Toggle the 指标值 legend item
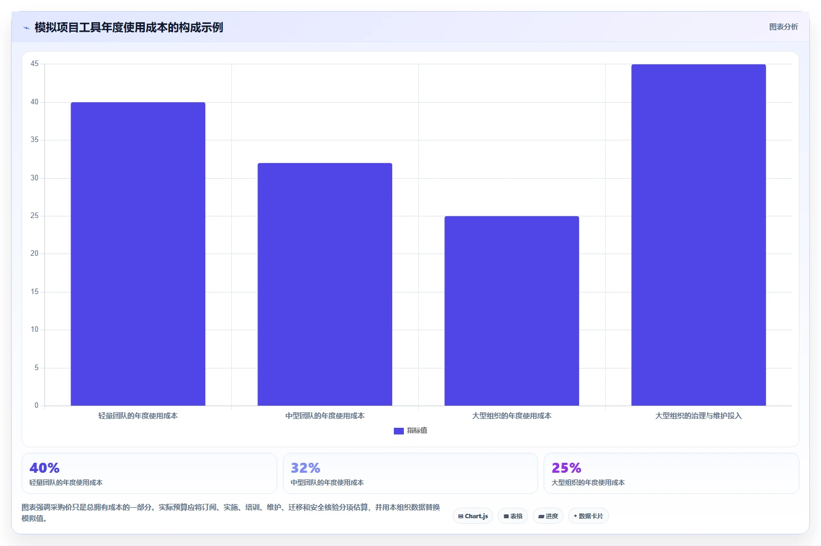The image size is (821, 546). click(411, 431)
